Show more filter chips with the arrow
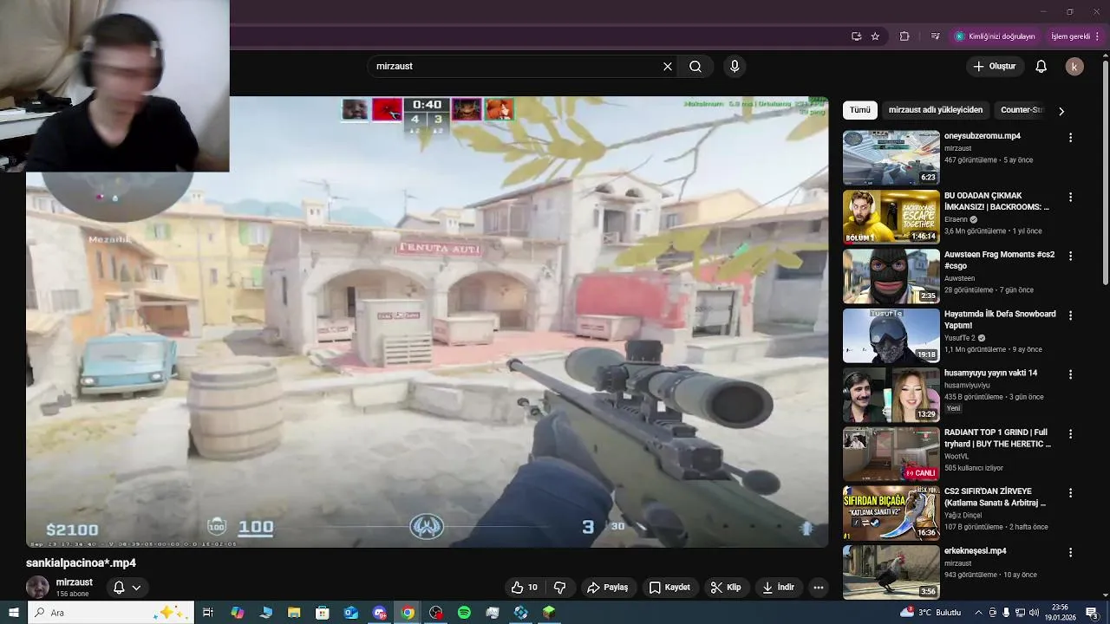1110x624 pixels. [x=1061, y=111]
